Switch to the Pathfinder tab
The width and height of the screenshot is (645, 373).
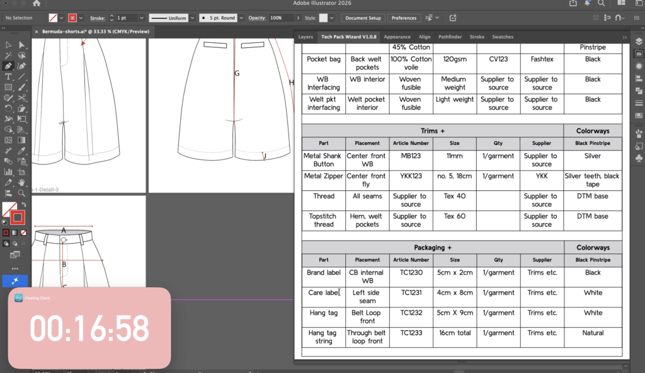[450, 37]
